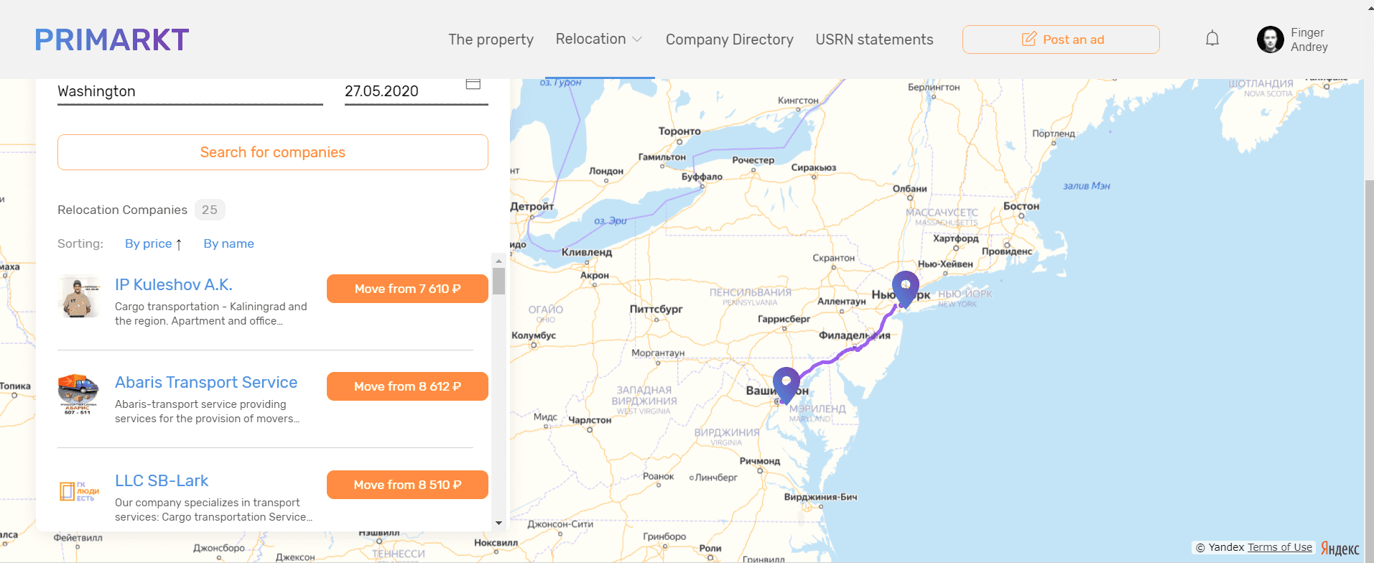Click the user avatar of Finger Andrey
The image size is (1374, 563).
tap(1270, 39)
